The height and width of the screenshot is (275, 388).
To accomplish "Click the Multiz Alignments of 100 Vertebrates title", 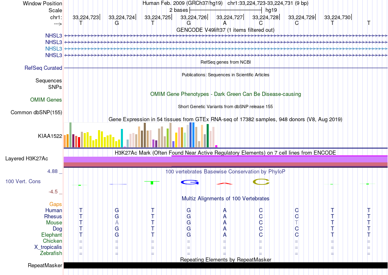I will pos(225,199).
